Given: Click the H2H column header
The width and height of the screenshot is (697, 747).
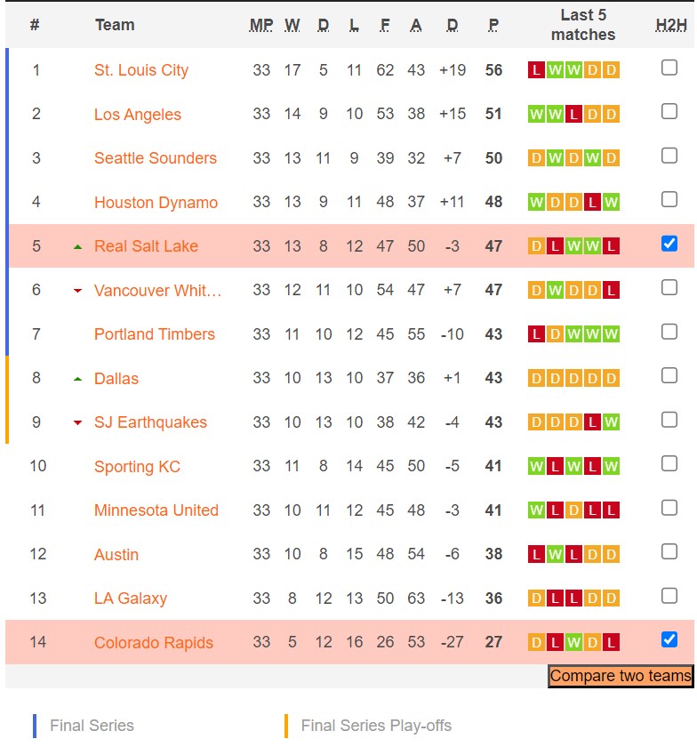Looking at the screenshot, I should pyautogui.click(x=670, y=25).
